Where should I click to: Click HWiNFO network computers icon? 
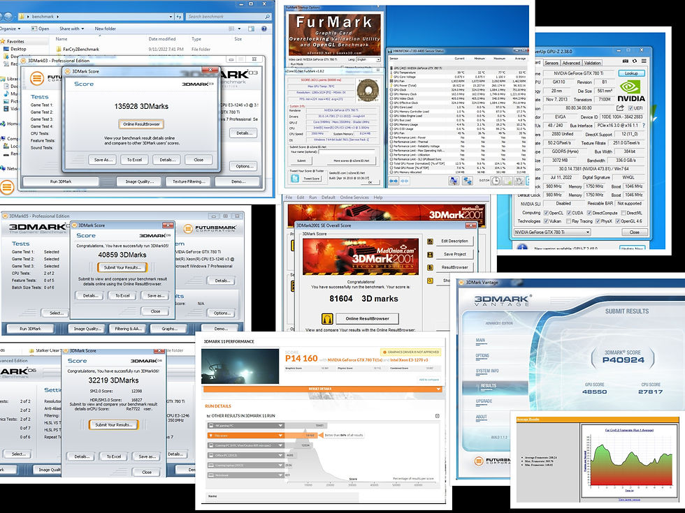468,181
